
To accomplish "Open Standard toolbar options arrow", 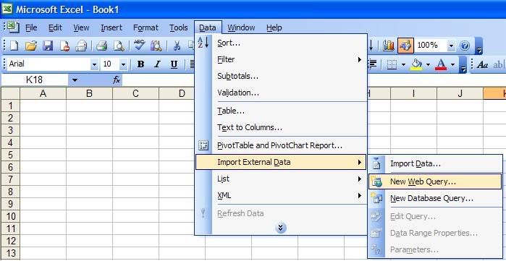I will coord(479,46).
